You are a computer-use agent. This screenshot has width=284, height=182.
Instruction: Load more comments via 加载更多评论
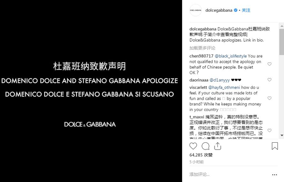(202, 48)
